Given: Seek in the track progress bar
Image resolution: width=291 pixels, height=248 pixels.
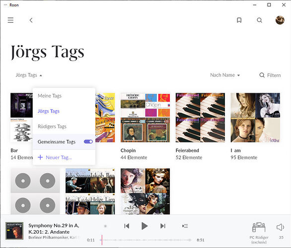Looking at the screenshot, I should [x=145, y=240].
